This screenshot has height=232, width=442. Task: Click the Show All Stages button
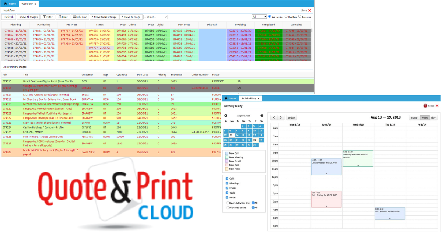click(28, 17)
